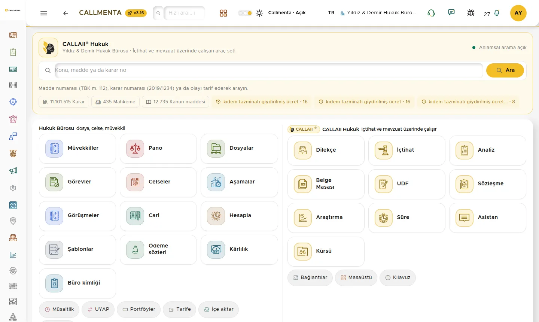Launch the Sözleşme tool
The image size is (539, 322).
pos(488,184)
